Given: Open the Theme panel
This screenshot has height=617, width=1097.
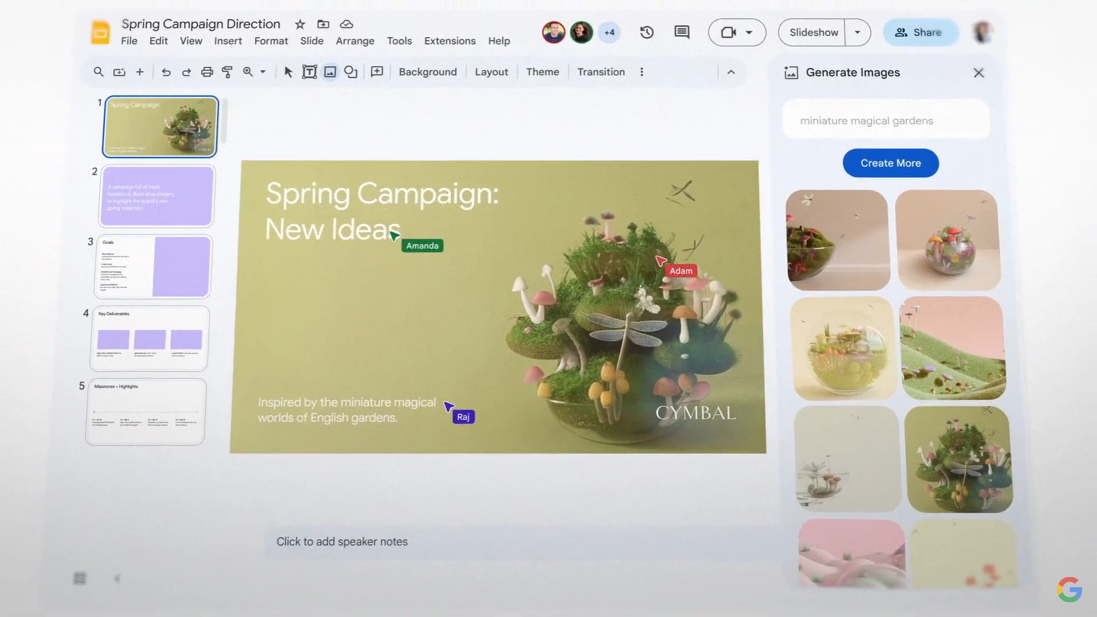Looking at the screenshot, I should click(543, 72).
